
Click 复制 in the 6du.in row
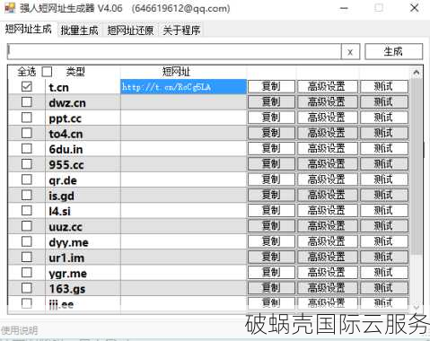tap(271, 149)
